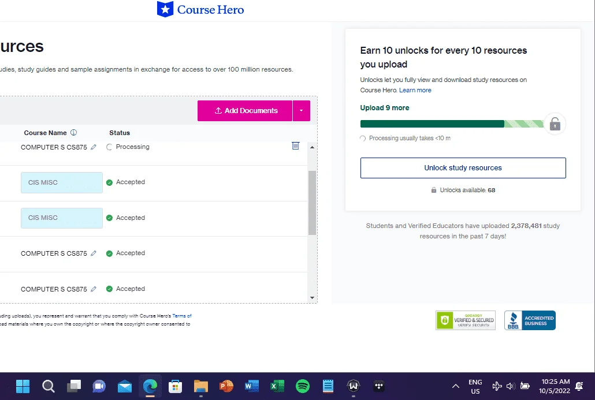
Task: Open the Terms of Use link
Action: [182, 316]
